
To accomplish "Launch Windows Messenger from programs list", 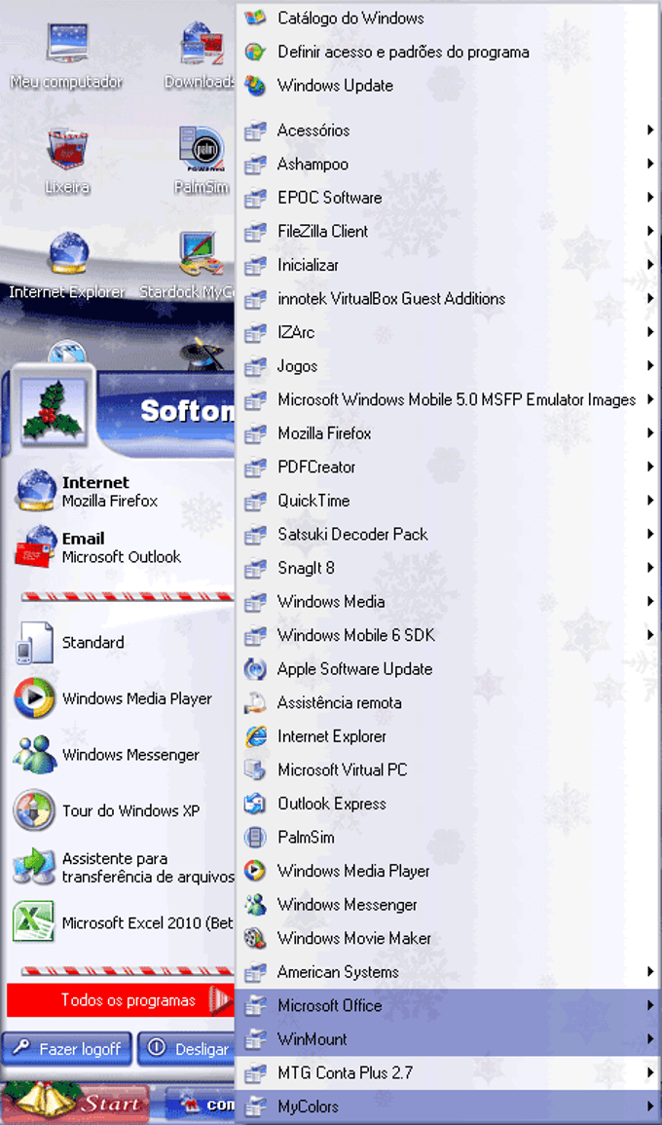I will pyautogui.click(x=448, y=905).
